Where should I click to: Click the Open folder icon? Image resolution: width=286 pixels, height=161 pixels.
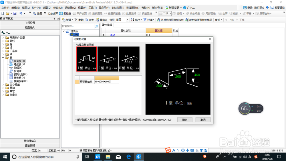tap(7, 13)
